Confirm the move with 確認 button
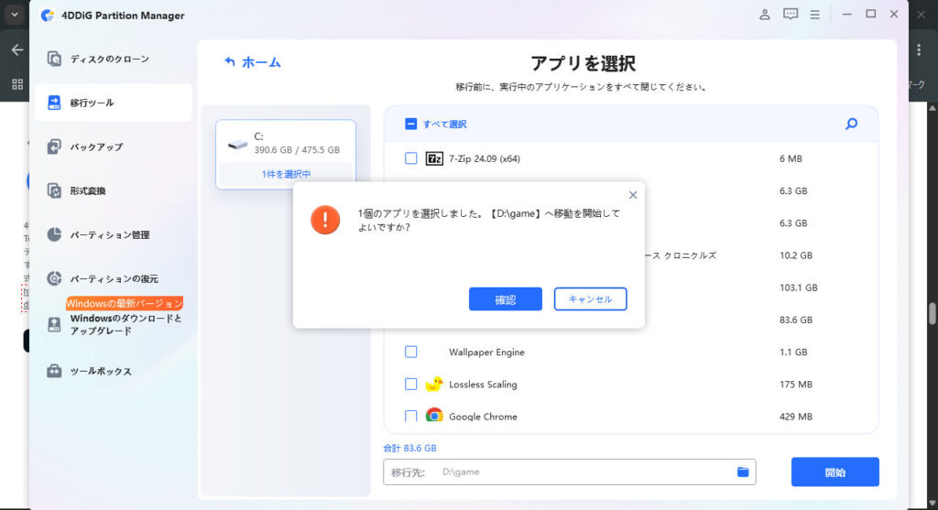 [505, 298]
